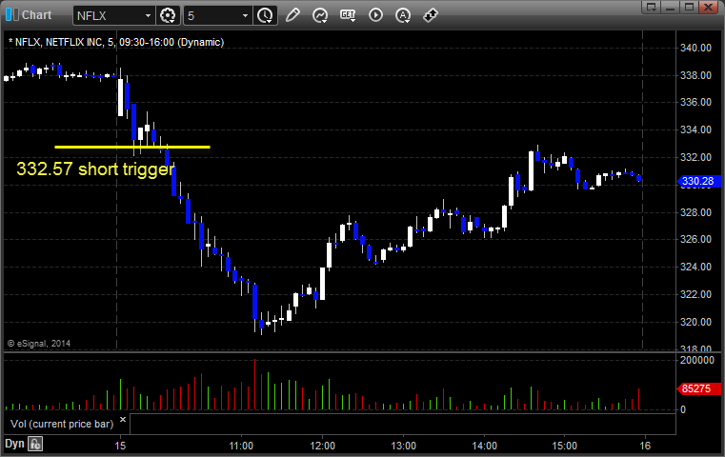Select the 332.57 short trigger annotation
This screenshot has width=725, height=457.
pyautogui.click(x=95, y=169)
